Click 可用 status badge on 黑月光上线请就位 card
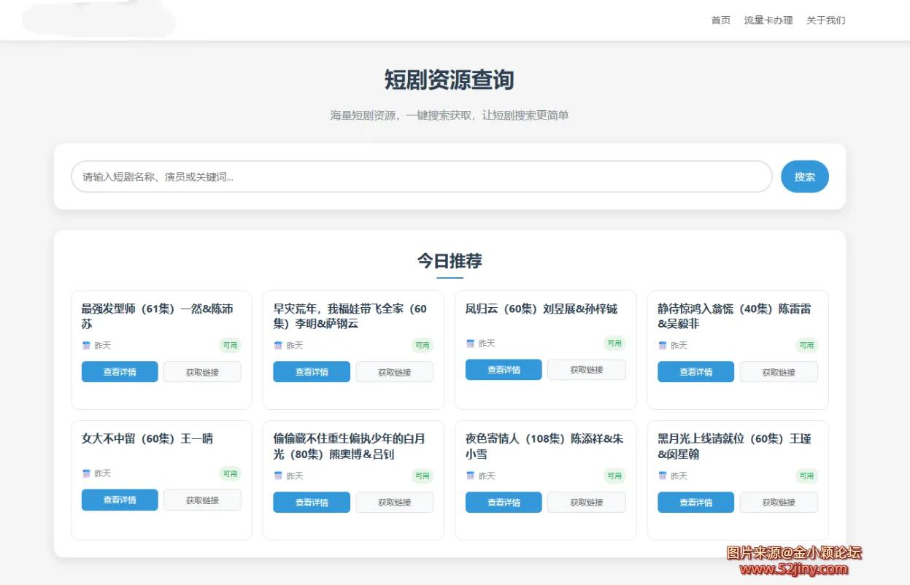 [x=806, y=476]
